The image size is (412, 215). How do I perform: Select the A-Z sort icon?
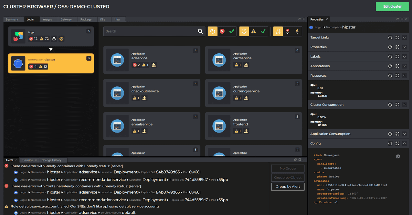pyautogui.click(x=278, y=31)
